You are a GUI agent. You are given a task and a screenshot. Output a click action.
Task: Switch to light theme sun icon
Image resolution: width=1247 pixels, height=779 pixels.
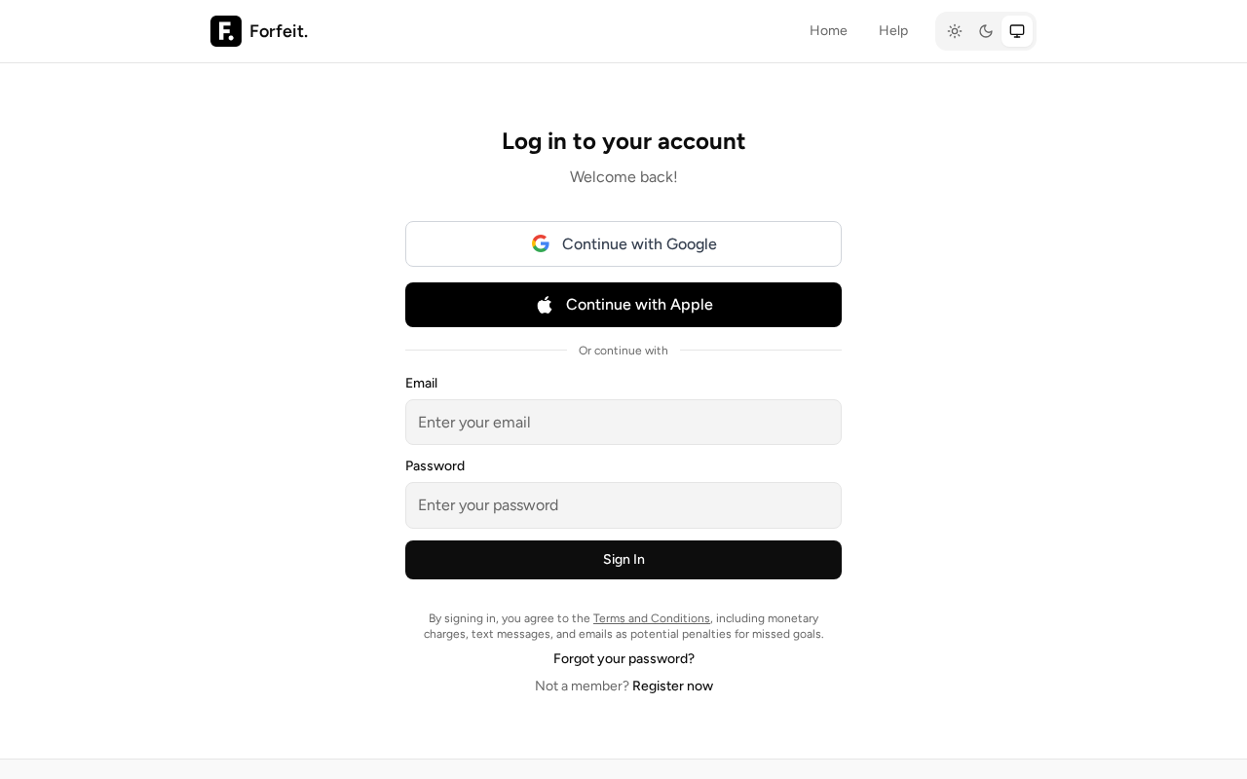[955, 31]
